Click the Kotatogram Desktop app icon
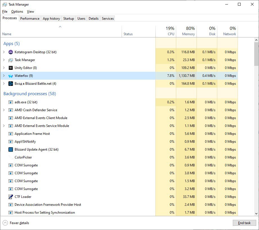The width and height of the screenshot is (259, 230). click(x=11, y=52)
